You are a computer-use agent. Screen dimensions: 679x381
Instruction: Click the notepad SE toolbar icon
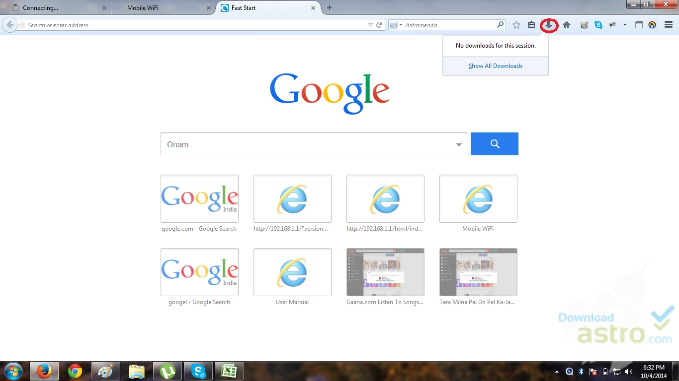585,25
